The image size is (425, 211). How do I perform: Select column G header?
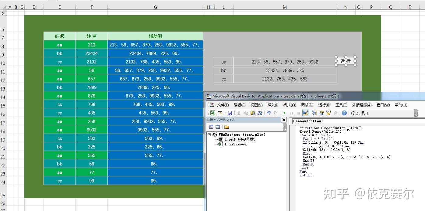coord(155,7)
